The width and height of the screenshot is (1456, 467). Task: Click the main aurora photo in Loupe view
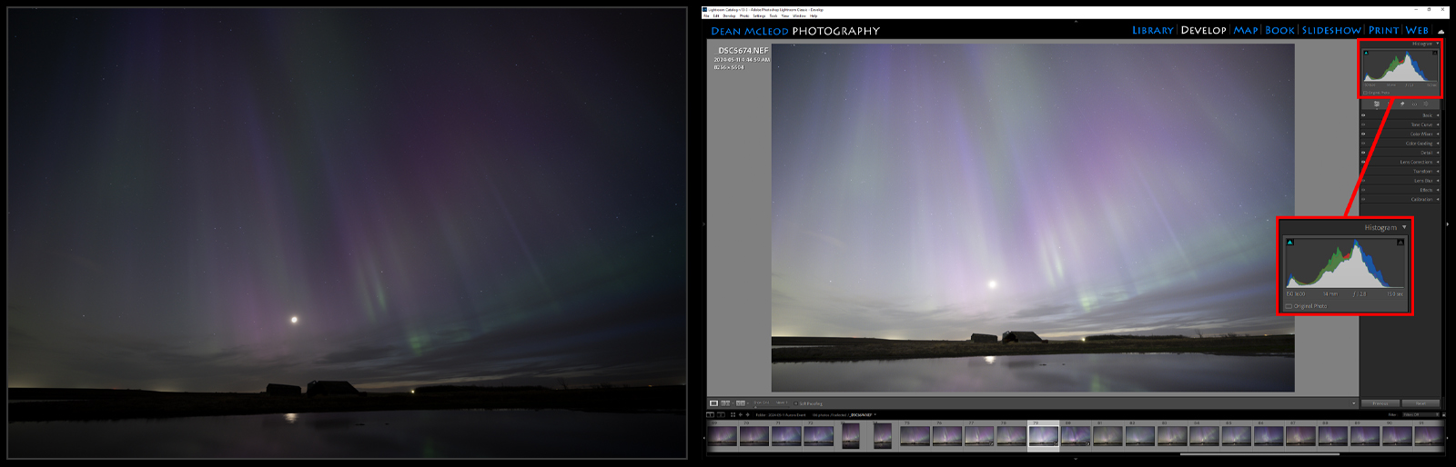(x=1033, y=218)
